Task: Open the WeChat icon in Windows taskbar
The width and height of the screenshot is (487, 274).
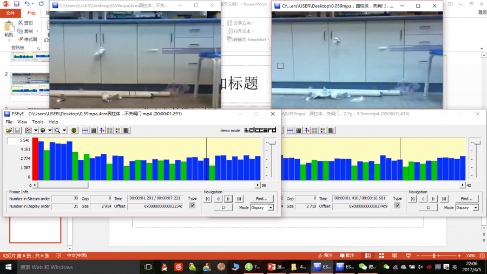Action: 363,267
